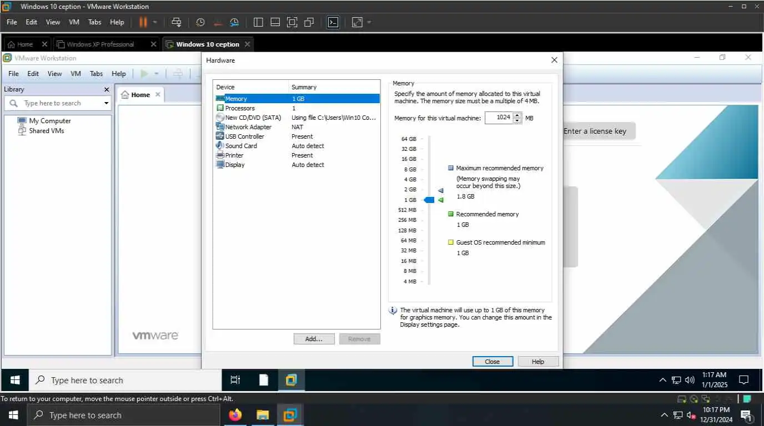Send Ctrl+Alt+Del via the outer toolbar icon
This screenshot has width=764, height=426.
click(177, 22)
